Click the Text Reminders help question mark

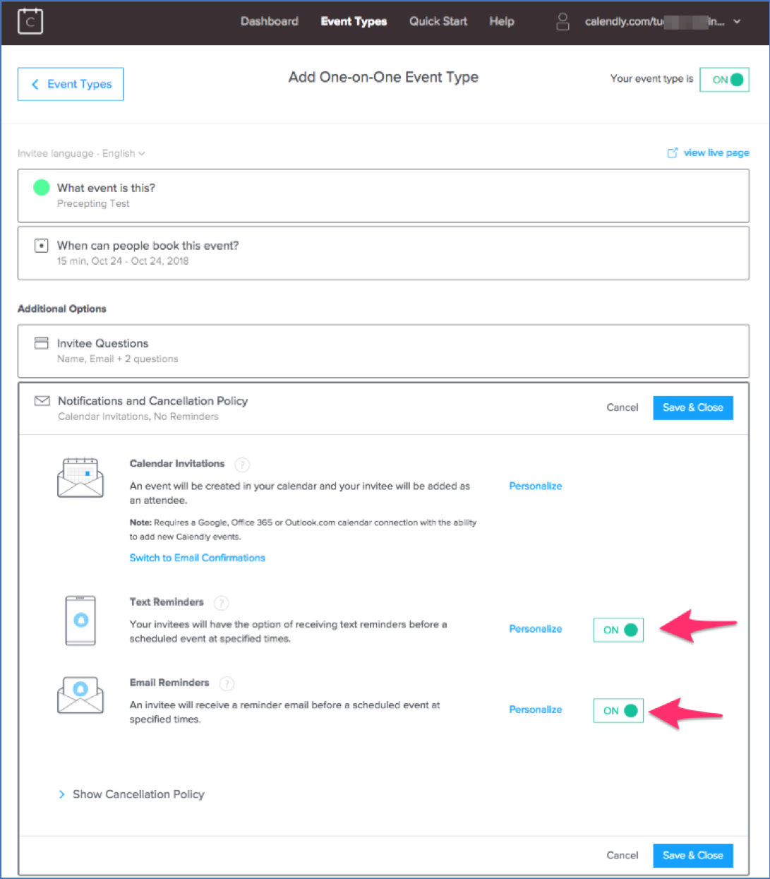tap(222, 603)
